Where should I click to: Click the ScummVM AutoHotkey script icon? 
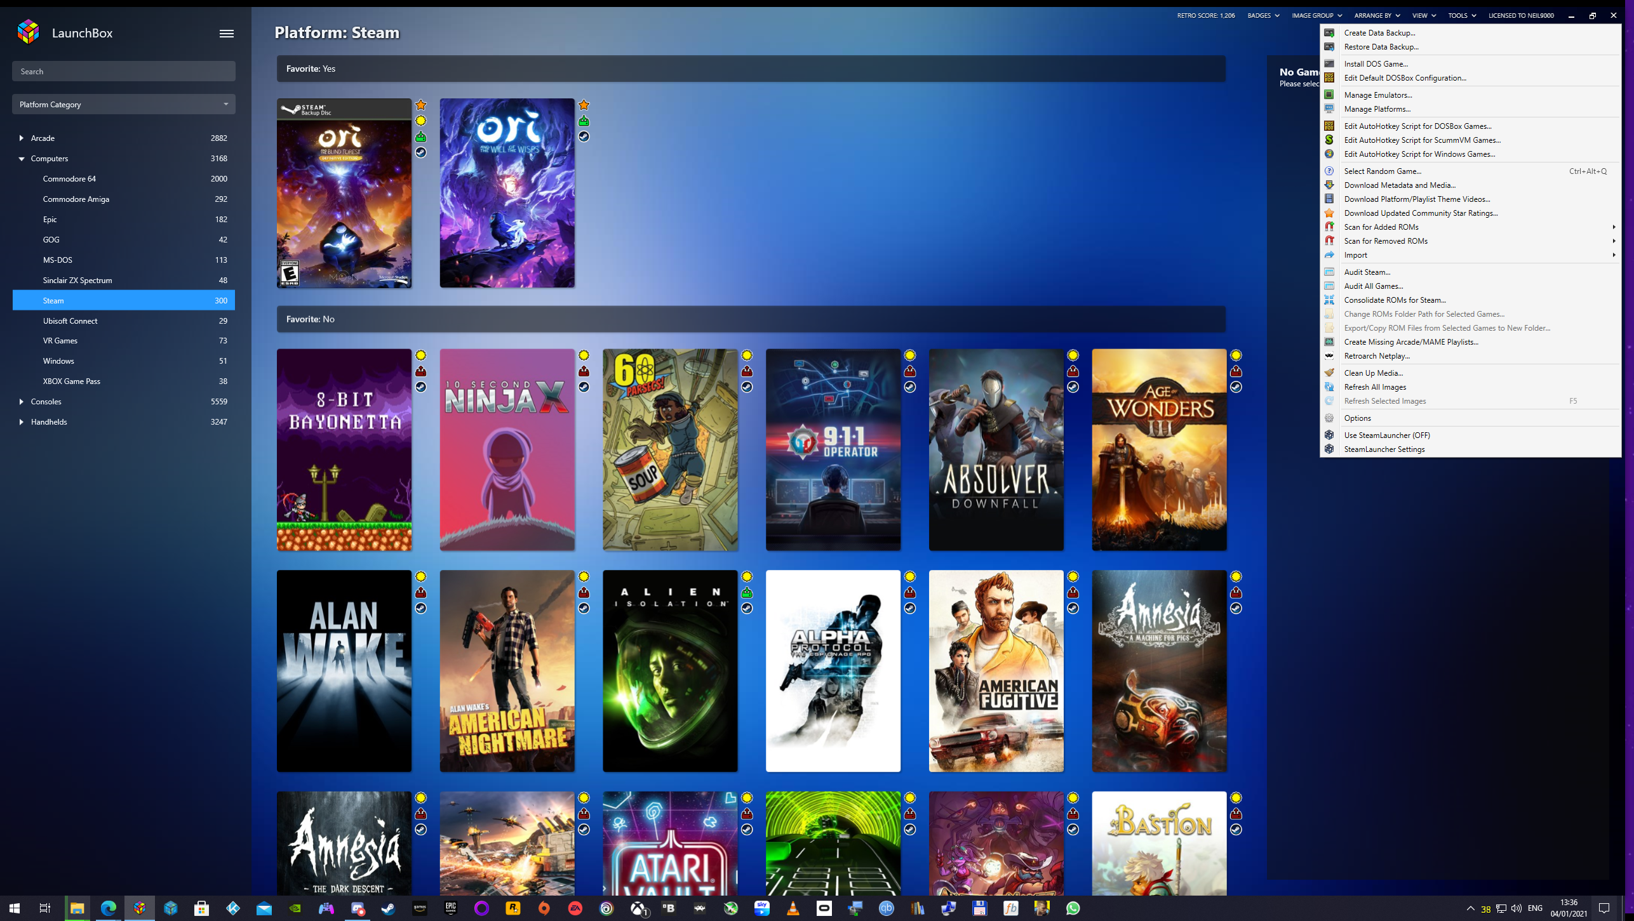point(1329,140)
